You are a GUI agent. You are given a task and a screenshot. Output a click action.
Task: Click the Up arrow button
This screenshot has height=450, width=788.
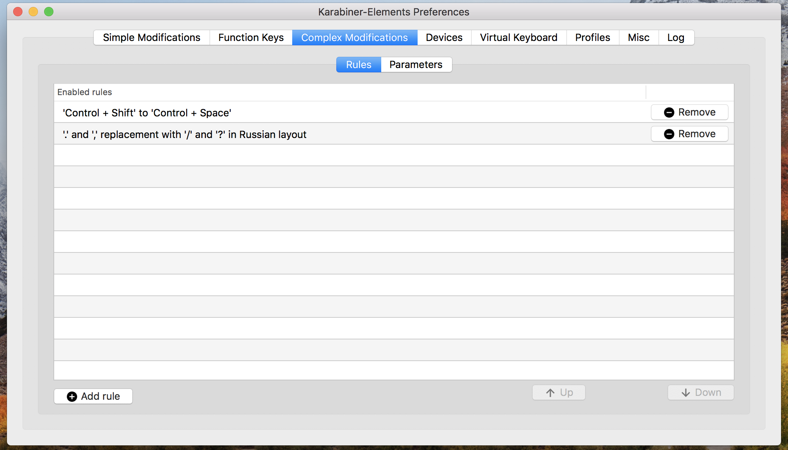point(559,392)
